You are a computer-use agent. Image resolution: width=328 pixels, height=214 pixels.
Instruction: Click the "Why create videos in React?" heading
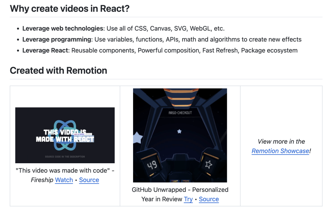[x=70, y=9]
